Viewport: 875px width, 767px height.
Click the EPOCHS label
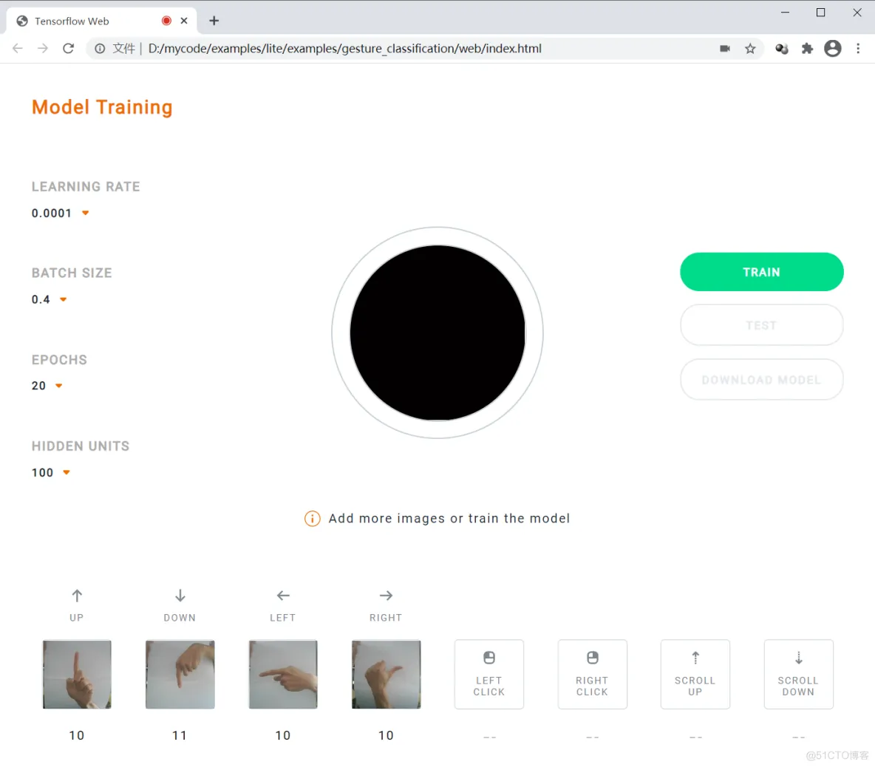click(x=59, y=360)
